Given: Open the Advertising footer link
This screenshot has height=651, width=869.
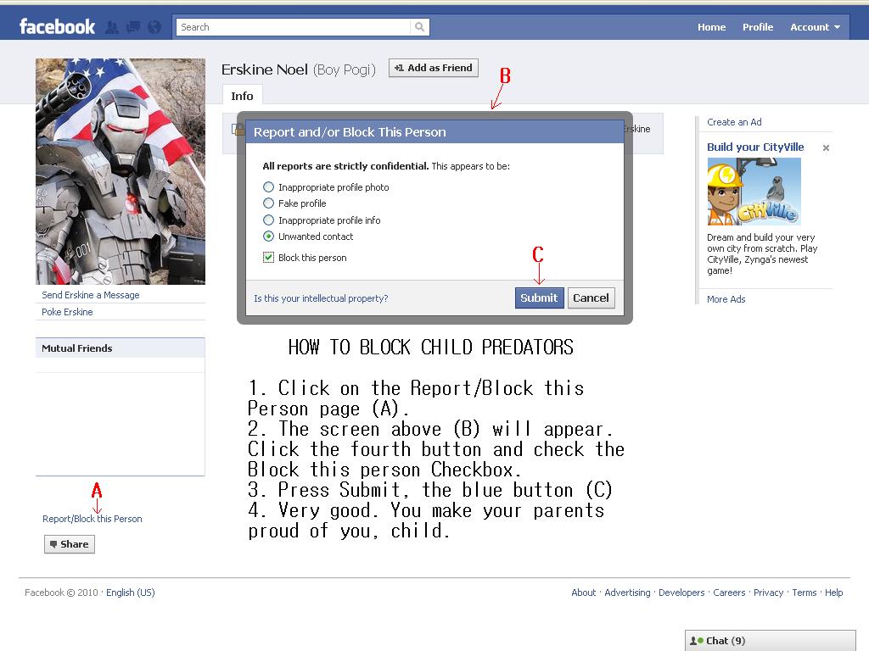Looking at the screenshot, I should coord(627,593).
